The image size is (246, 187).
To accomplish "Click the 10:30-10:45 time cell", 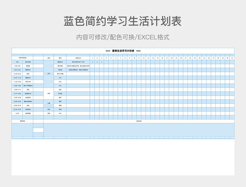I will (x=17, y=74).
